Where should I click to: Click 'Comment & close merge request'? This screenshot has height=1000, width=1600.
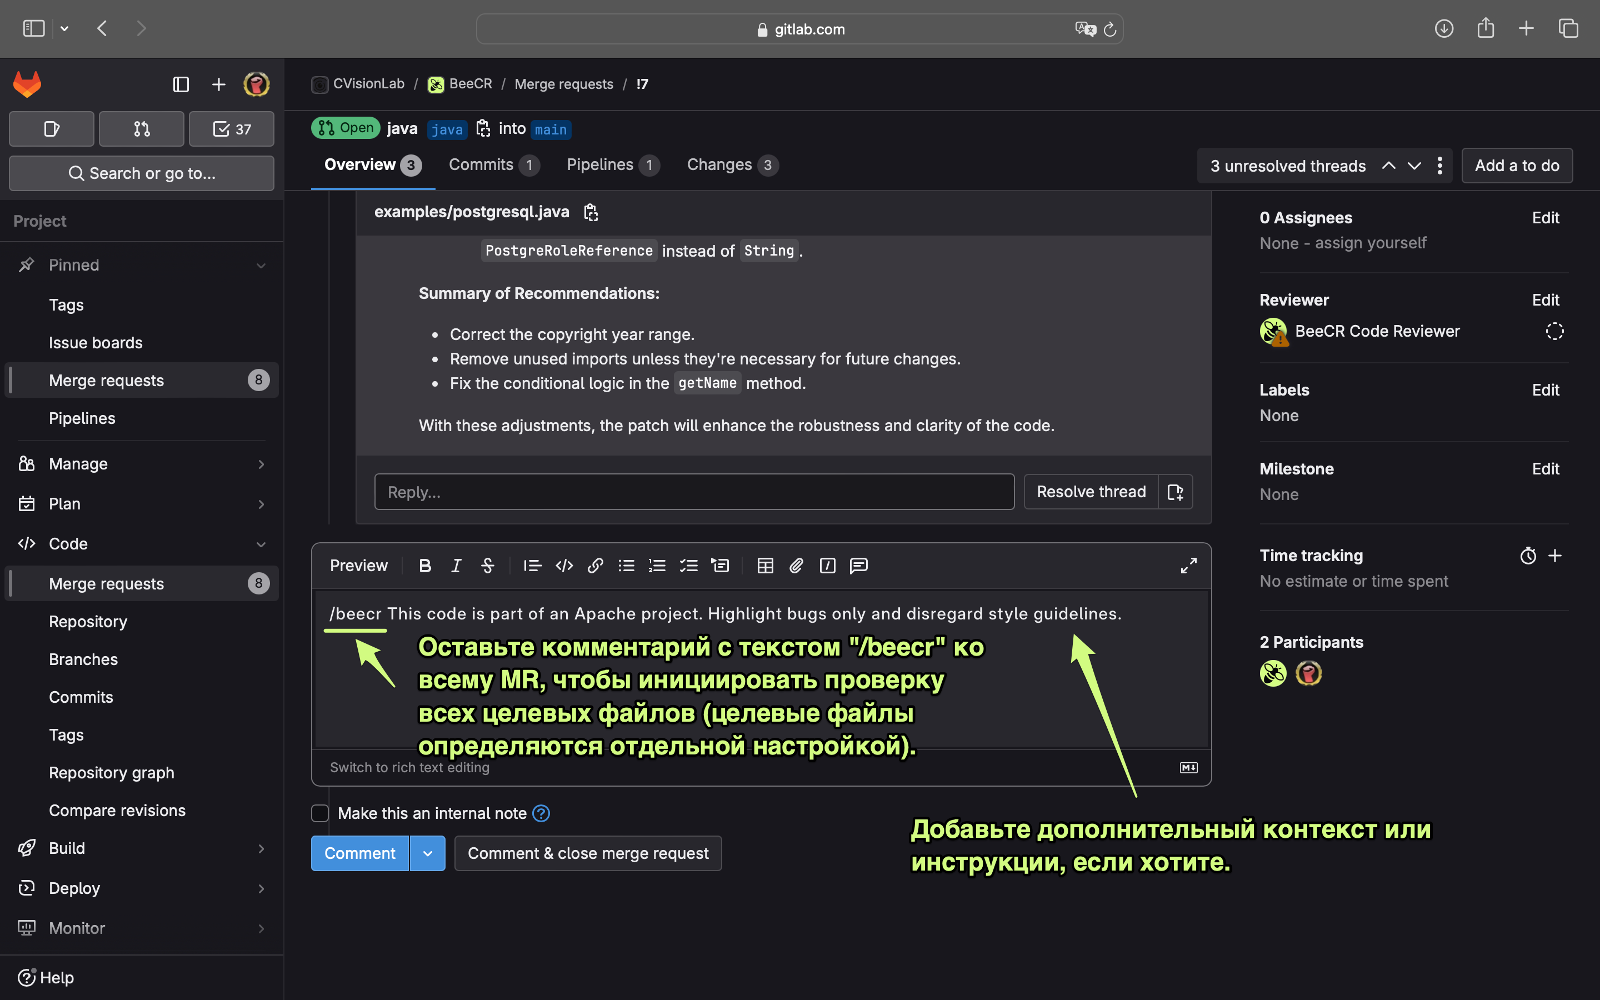[x=588, y=853]
